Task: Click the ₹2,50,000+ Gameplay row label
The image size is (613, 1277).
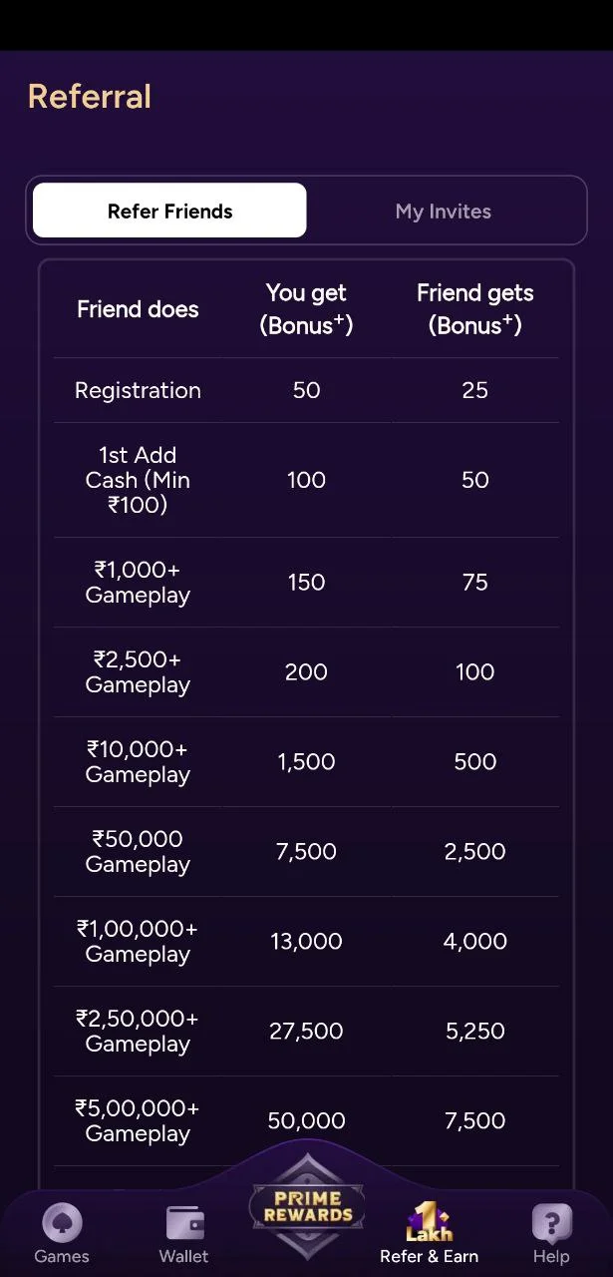Action: (x=138, y=1032)
